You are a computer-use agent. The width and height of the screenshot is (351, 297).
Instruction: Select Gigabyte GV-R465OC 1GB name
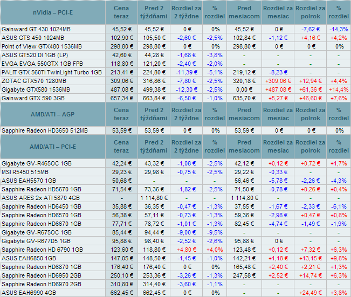(x=37, y=163)
